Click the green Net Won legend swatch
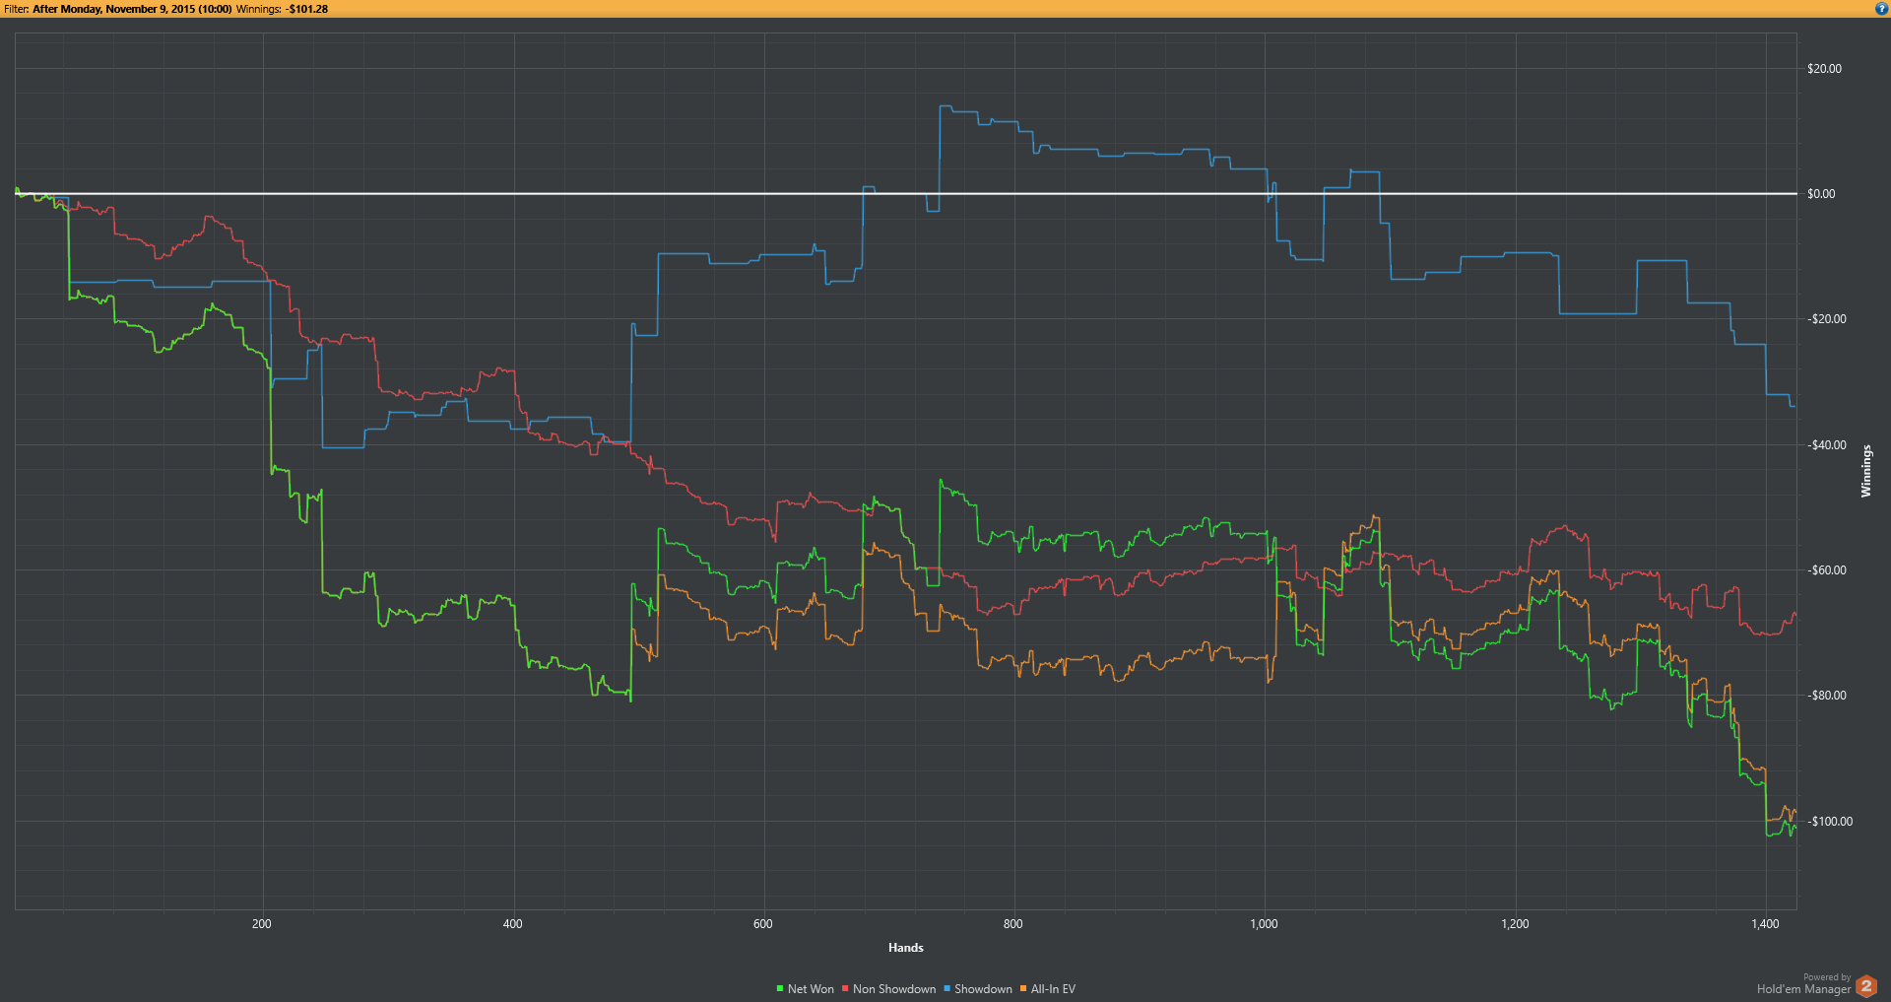Image resolution: width=1891 pixels, height=1002 pixels. [779, 988]
